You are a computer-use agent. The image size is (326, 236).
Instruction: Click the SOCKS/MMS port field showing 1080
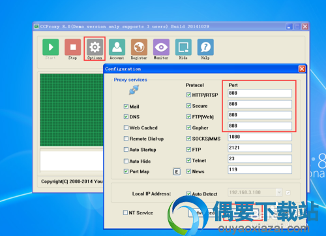259,137
